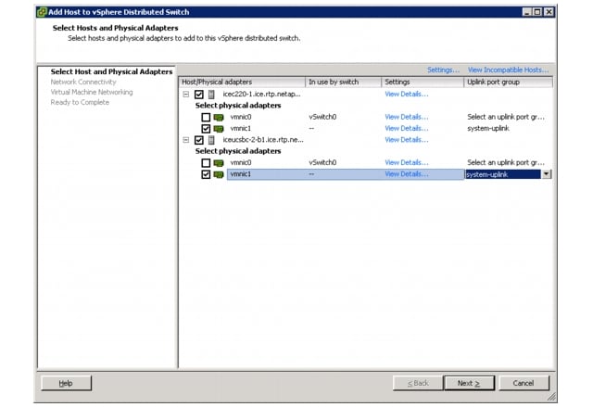The width and height of the screenshot is (593, 407).
Task: Click the Uplink port group column header
Action: click(509, 83)
